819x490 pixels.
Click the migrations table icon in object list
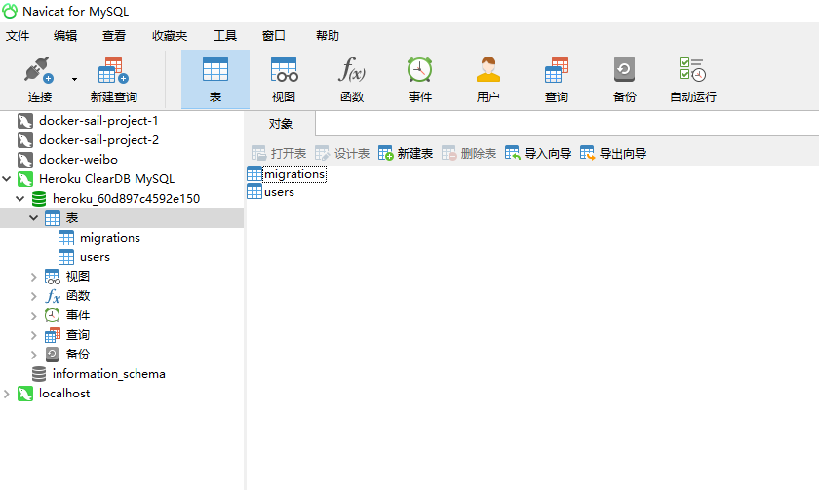[254, 173]
